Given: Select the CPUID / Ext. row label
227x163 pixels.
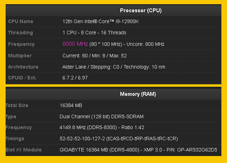Looking at the screenshot, I should [22, 78].
